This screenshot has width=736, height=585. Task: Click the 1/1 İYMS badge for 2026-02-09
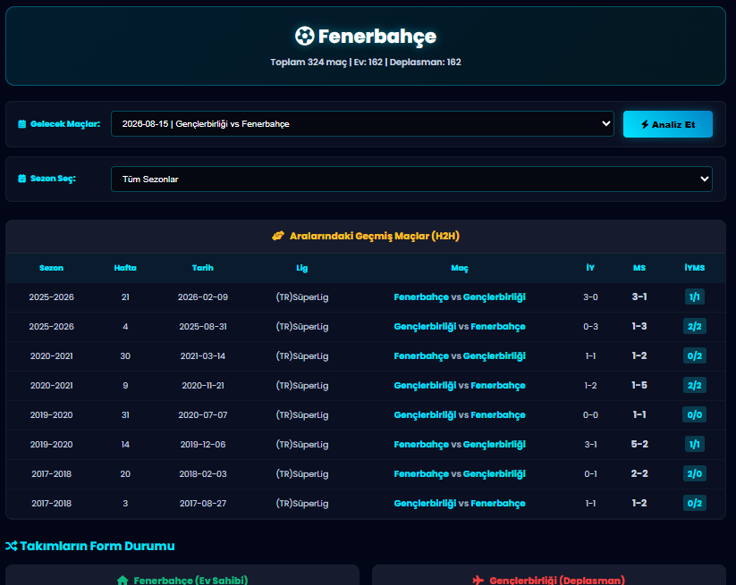pyautogui.click(x=695, y=297)
